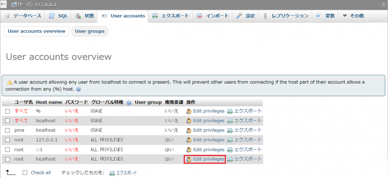The height and width of the screenshot is (178, 388).
Task: Select the User accounts tab
Action: pyautogui.click(x=123, y=16)
